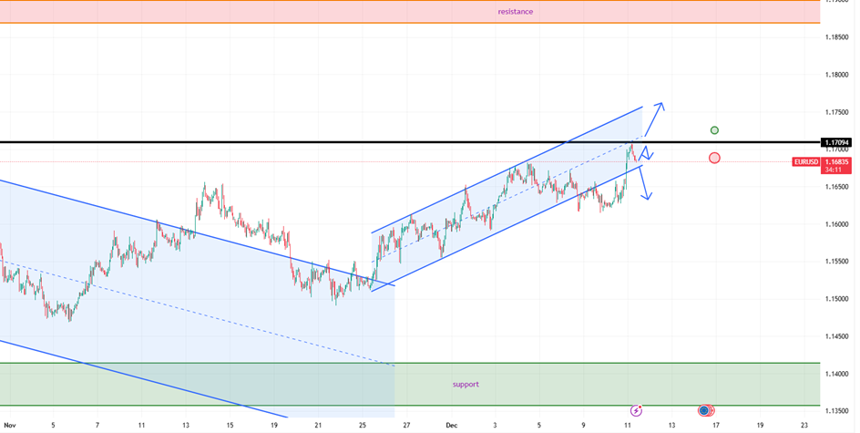Screen dimensions: 860x433
Task: Click the 1.15000 price scale label
Action: tap(836, 299)
